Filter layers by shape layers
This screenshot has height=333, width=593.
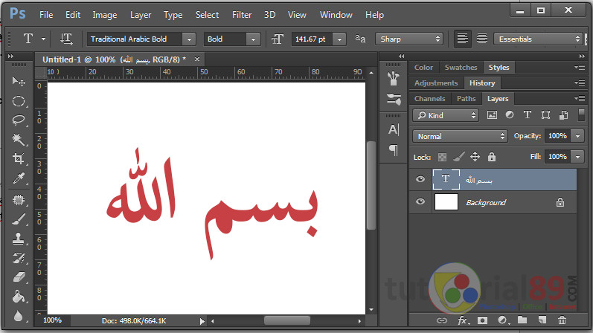pyautogui.click(x=545, y=115)
